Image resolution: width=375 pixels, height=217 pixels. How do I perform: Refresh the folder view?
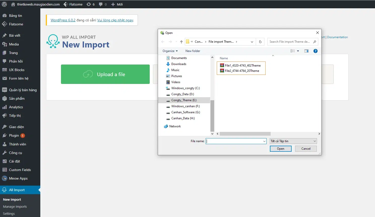coord(260,42)
